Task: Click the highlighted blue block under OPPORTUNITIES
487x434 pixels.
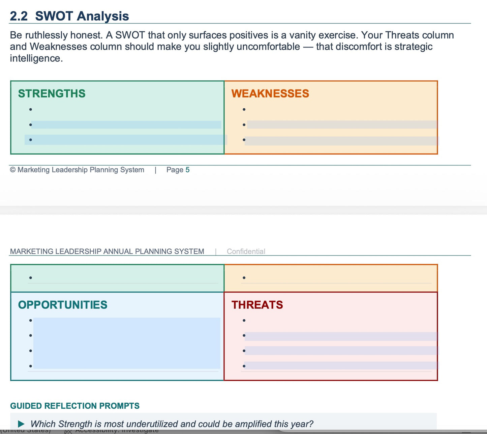Action: point(127,343)
